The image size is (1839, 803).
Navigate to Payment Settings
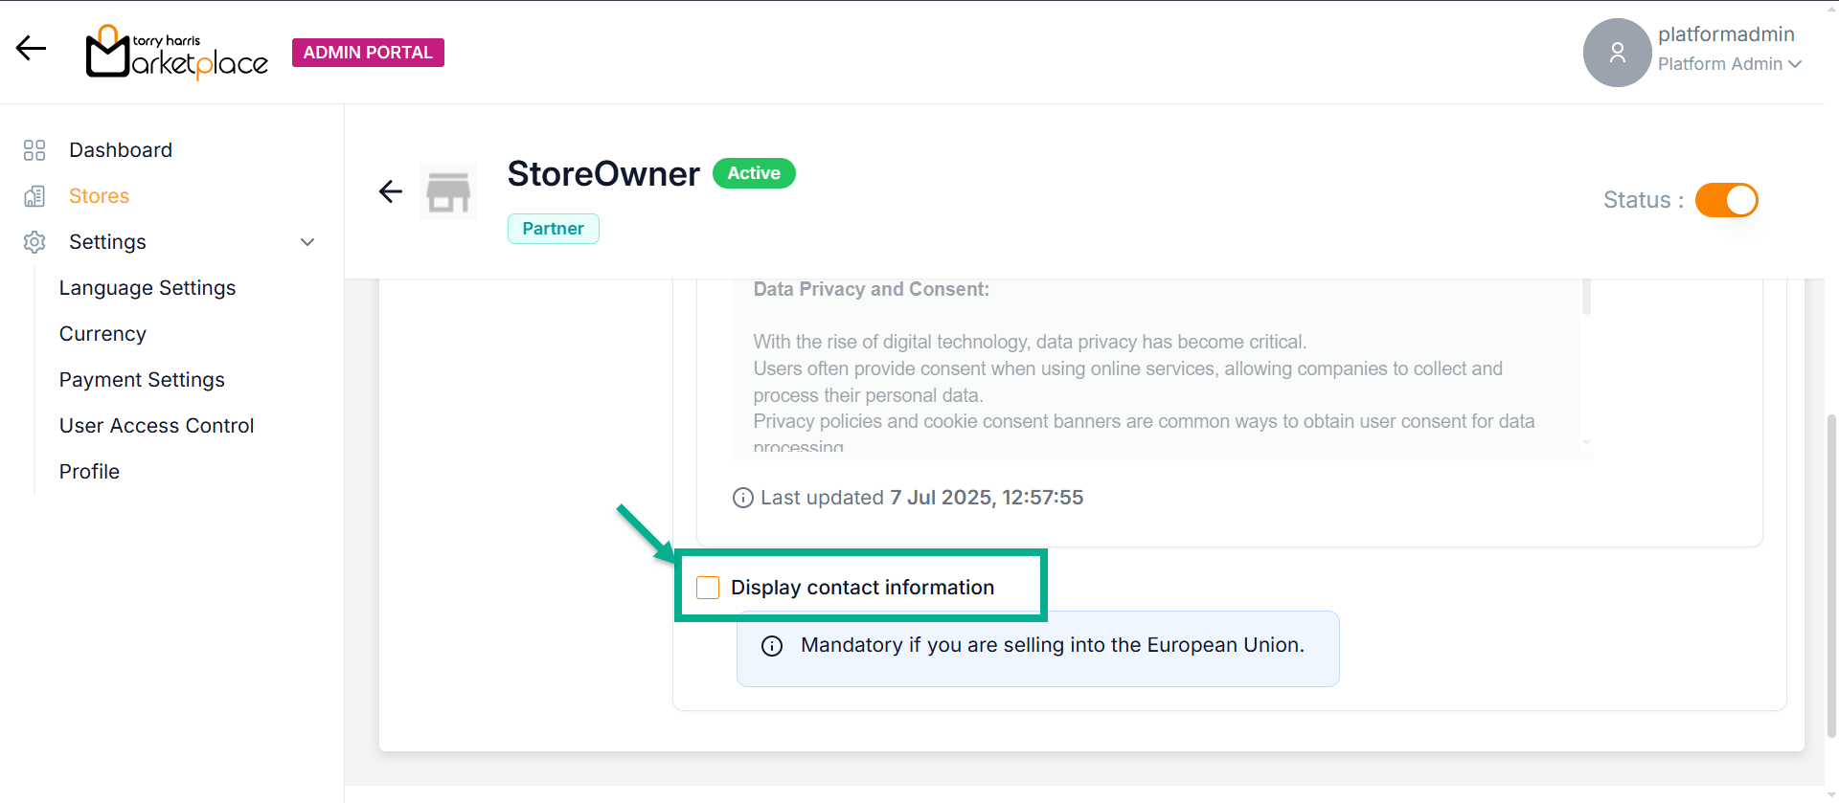(x=142, y=380)
